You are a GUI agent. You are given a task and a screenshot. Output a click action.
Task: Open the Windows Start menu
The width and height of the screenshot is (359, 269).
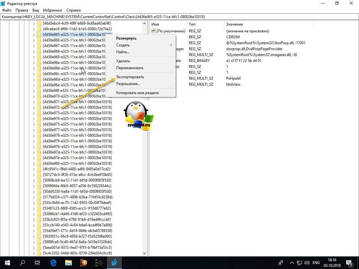(x=7, y=262)
